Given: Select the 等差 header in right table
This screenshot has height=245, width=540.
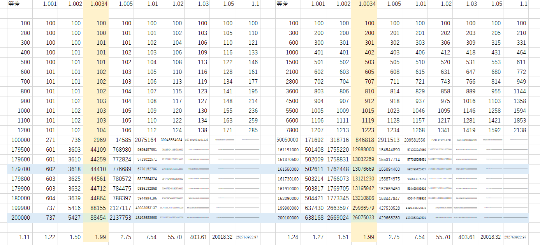Looking at the screenshot, I should click(282, 4).
